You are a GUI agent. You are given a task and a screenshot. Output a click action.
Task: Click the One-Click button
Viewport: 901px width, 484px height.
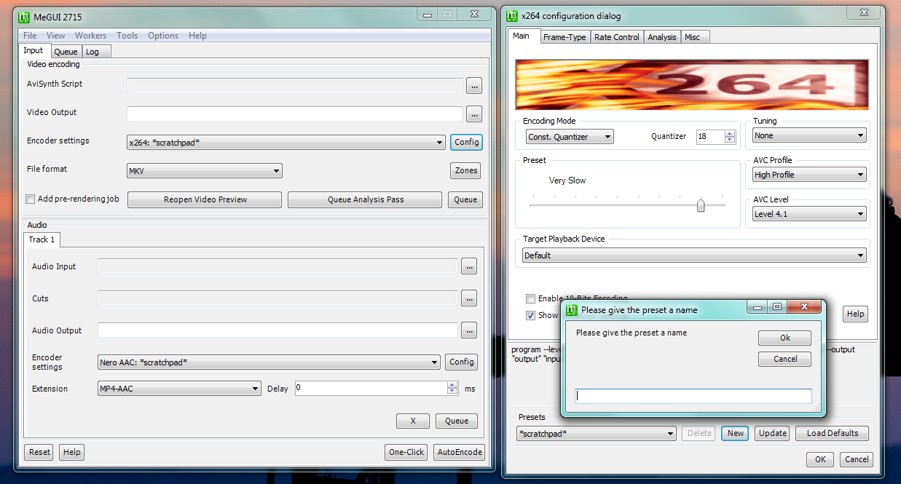(x=406, y=452)
